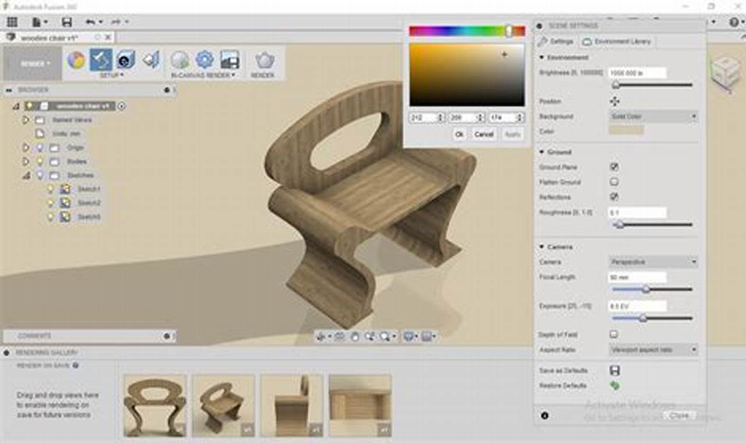The height and width of the screenshot is (443, 746).
Task: Click the Close button in Scene Settings
Action: [680, 415]
